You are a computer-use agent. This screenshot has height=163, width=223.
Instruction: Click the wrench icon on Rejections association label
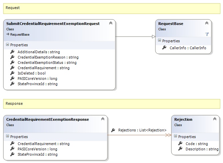[x=113, y=130]
